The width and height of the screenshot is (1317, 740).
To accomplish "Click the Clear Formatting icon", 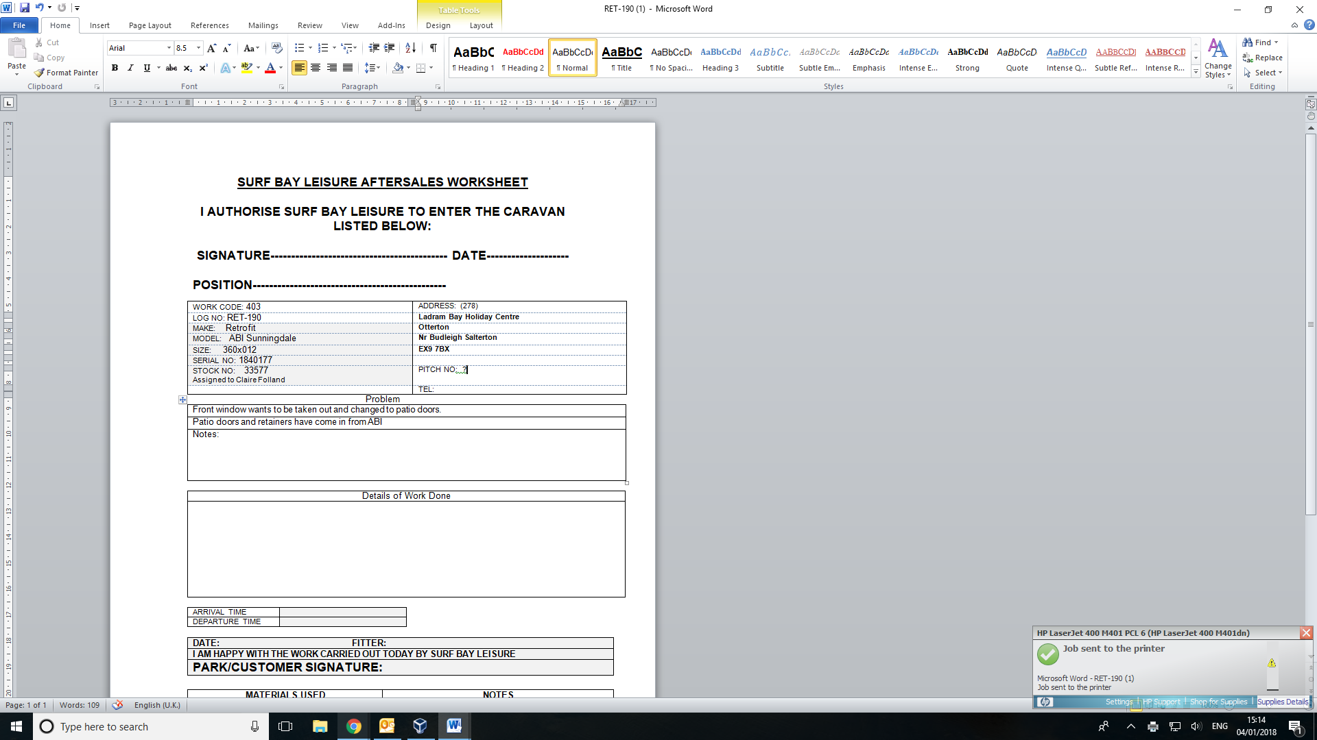I will 276,48.
